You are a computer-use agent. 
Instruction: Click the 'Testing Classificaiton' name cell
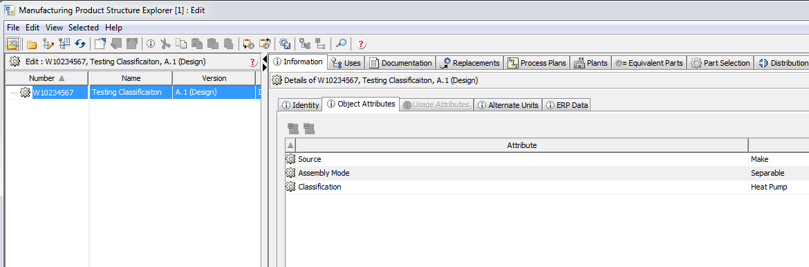(131, 93)
